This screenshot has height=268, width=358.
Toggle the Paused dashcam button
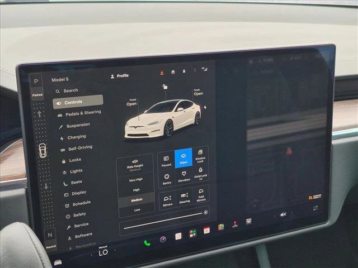[x=166, y=161]
